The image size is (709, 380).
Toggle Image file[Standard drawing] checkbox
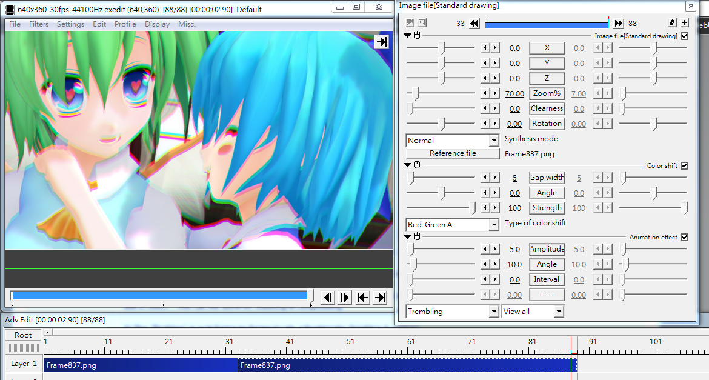tap(685, 36)
